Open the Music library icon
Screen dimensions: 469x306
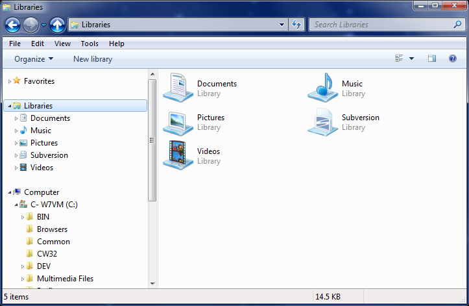[321, 88]
